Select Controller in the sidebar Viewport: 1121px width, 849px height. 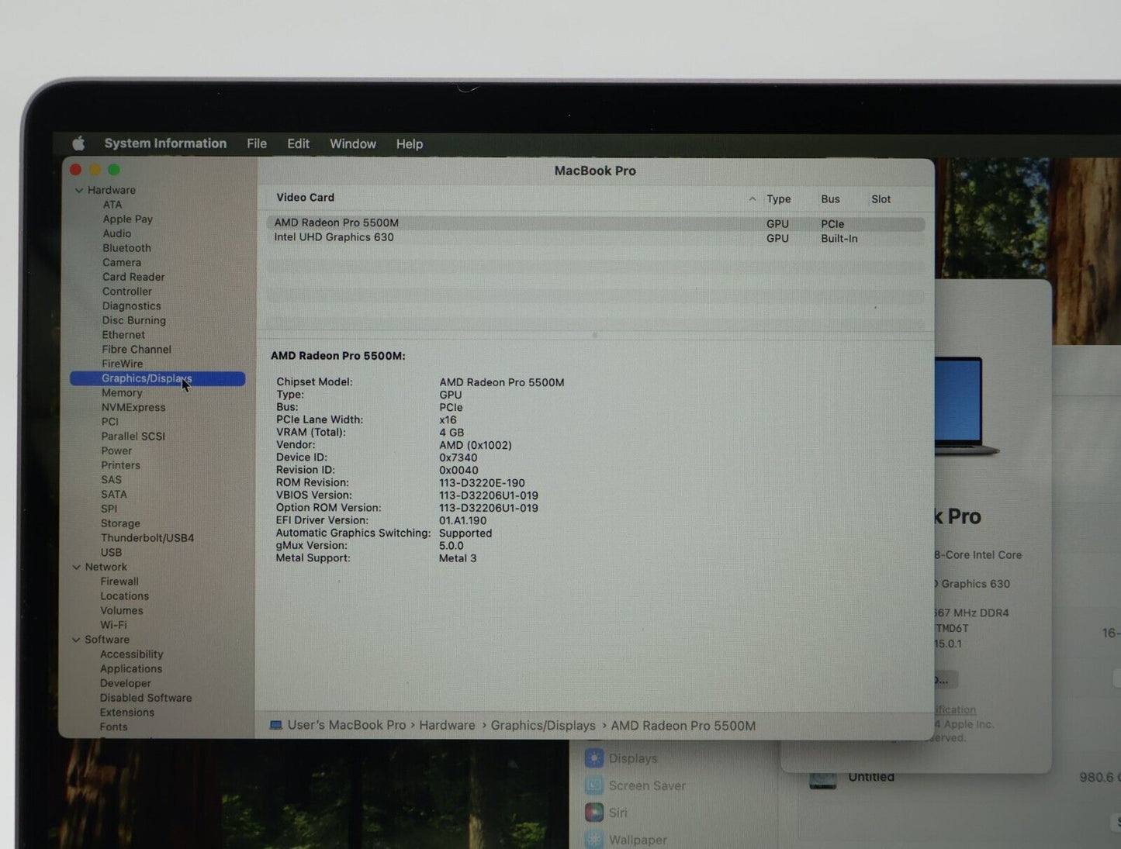pyautogui.click(x=127, y=292)
